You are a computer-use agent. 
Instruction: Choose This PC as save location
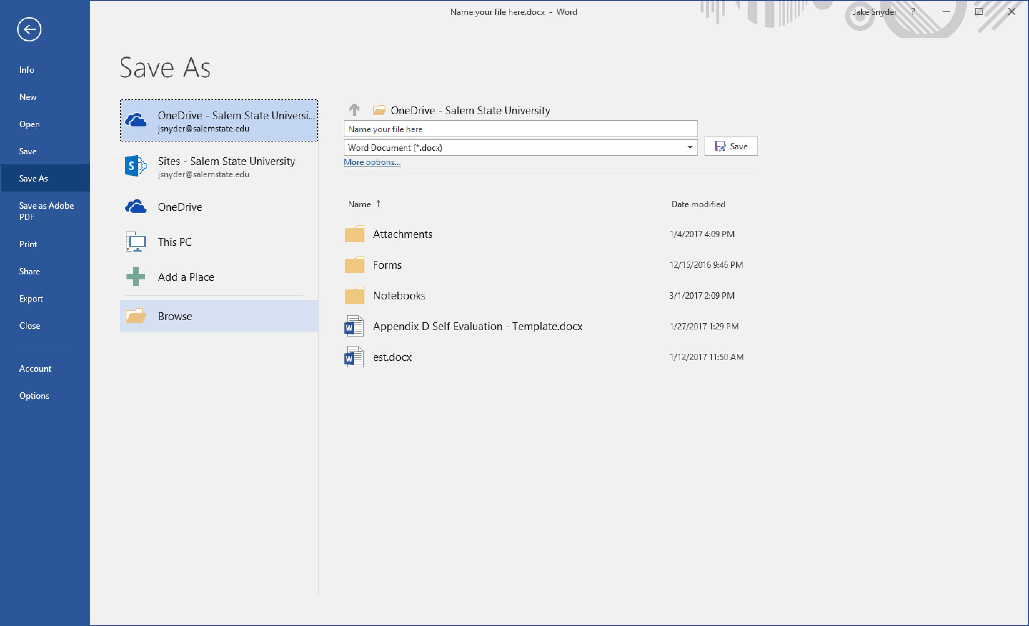click(219, 242)
